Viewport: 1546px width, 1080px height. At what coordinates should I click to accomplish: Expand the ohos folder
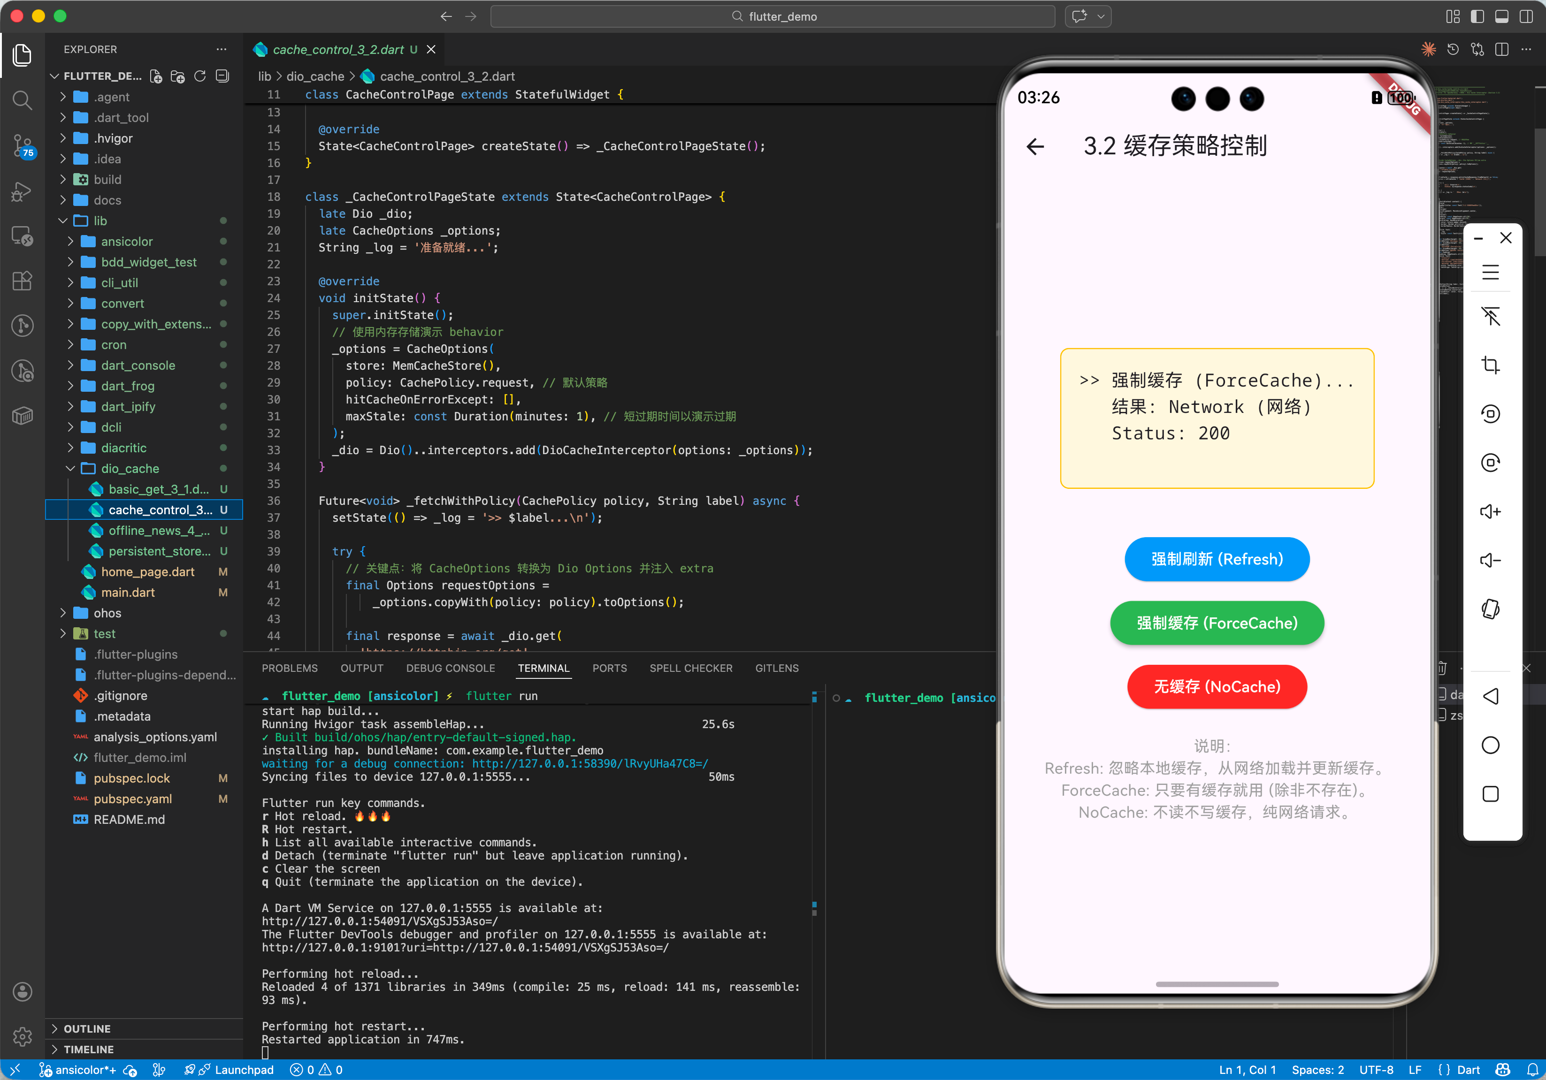click(107, 613)
